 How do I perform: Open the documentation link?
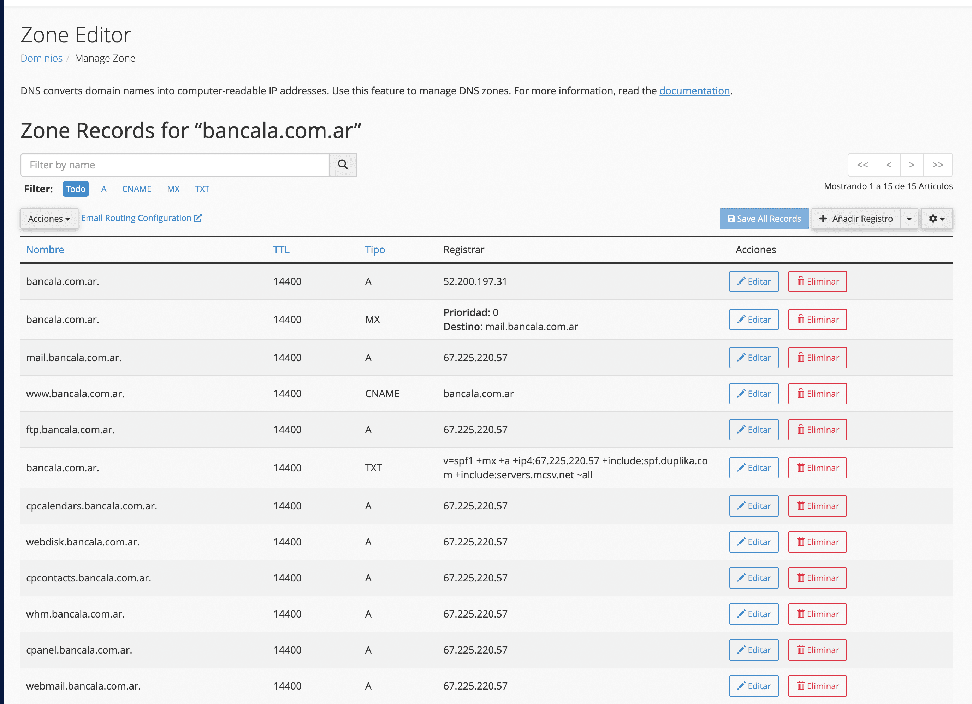point(694,91)
